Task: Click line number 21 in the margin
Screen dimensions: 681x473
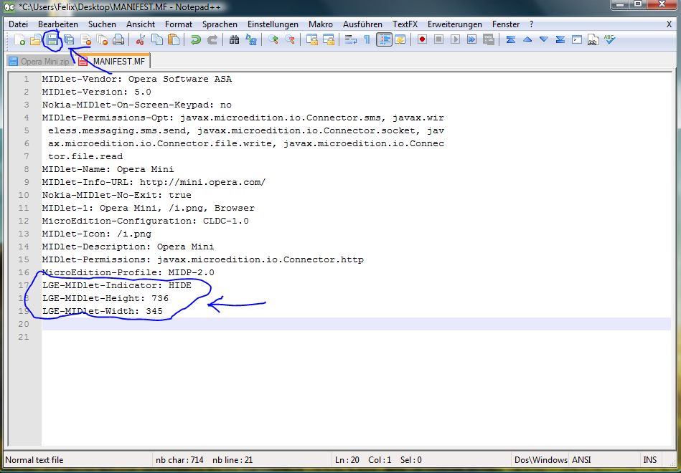Action: tap(24, 337)
